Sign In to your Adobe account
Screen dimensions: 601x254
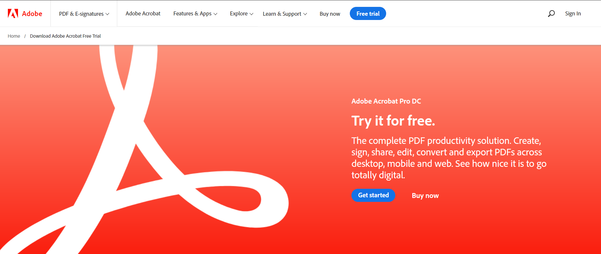tap(573, 13)
